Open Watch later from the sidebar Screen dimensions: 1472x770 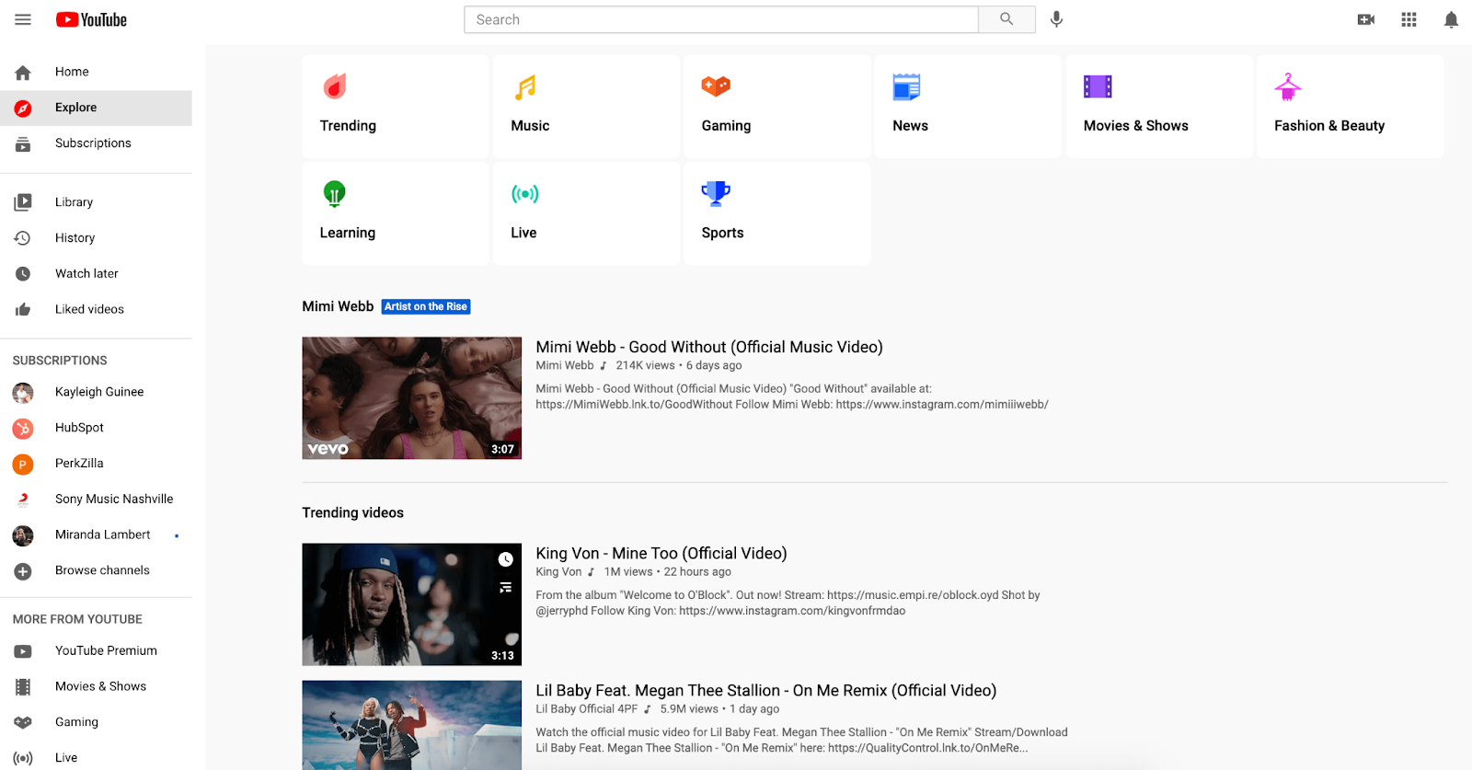coord(96,274)
